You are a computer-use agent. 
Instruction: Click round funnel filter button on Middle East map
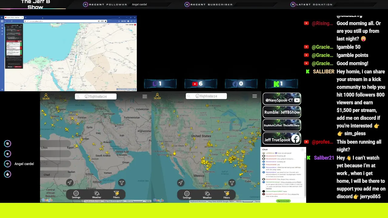coord(122,183)
